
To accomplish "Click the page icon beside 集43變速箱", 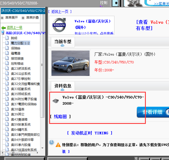I will tap(7, 119).
